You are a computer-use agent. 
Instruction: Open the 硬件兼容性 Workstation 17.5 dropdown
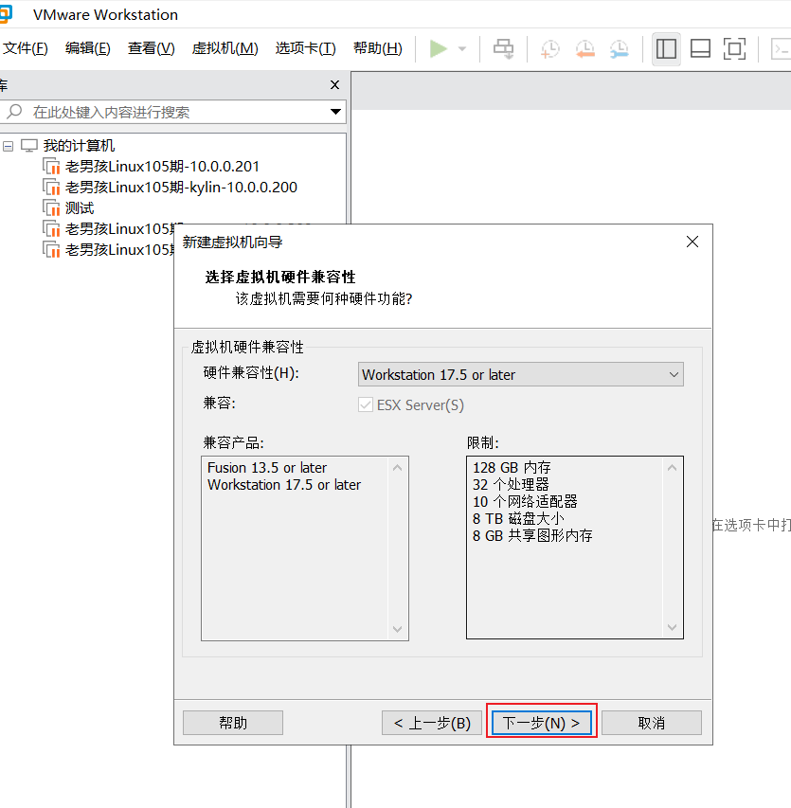(520, 374)
